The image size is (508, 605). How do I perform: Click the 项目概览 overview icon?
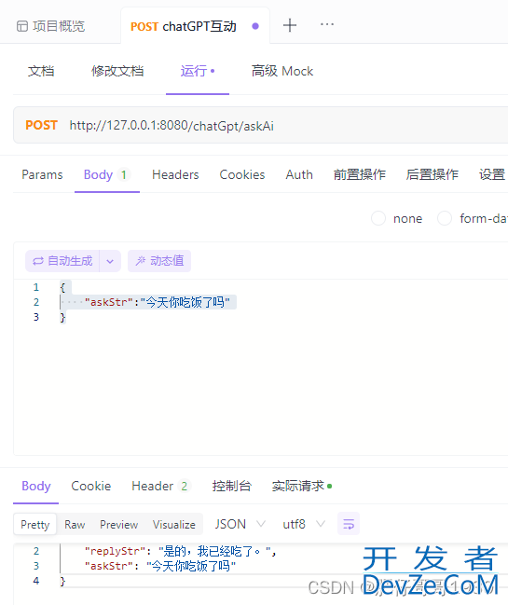pyautogui.click(x=22, y=26)
